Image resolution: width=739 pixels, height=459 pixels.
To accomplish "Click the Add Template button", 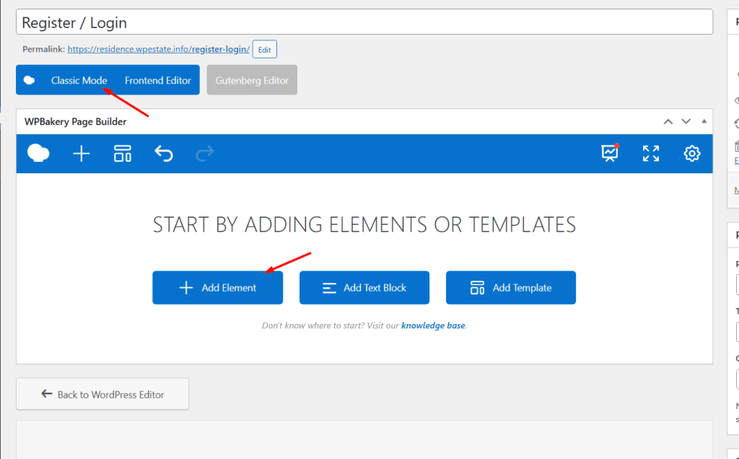I will (x=511, y=287).
